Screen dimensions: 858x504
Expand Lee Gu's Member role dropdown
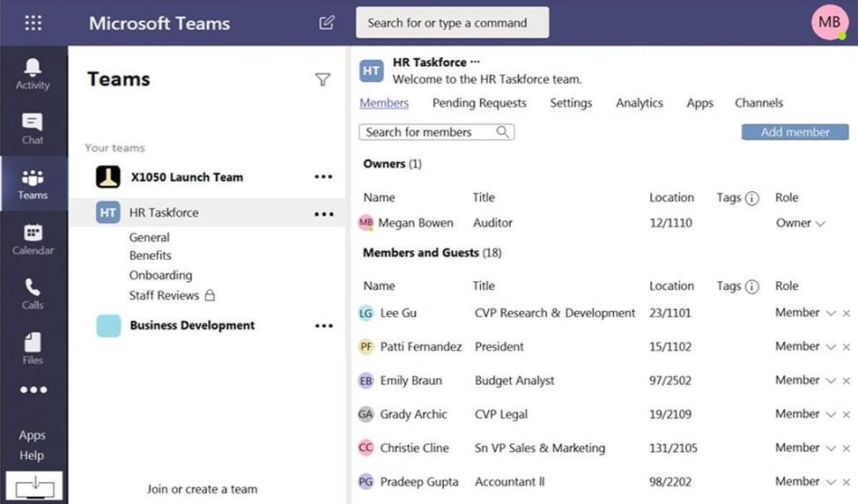pyautogui.click(x=830, y=313)
